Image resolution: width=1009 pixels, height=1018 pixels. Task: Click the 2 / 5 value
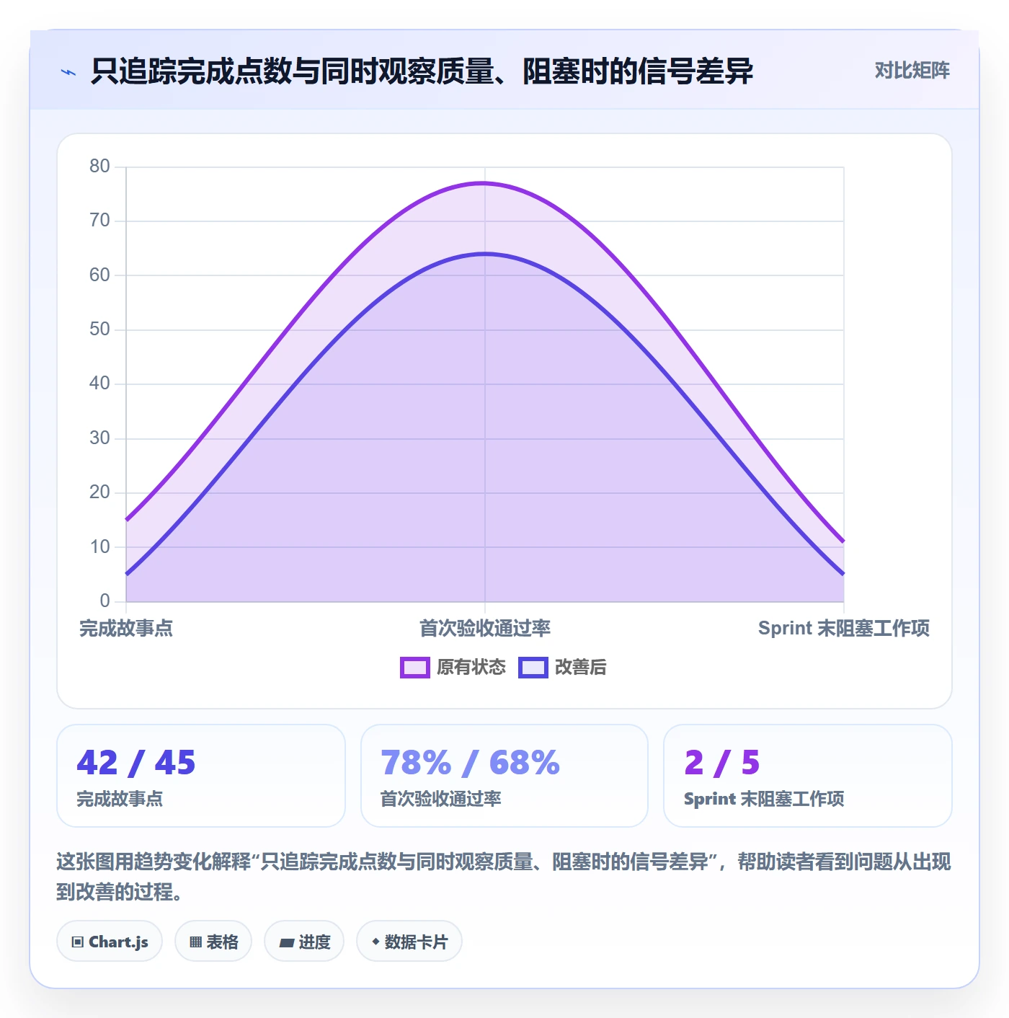coord(722,763)
